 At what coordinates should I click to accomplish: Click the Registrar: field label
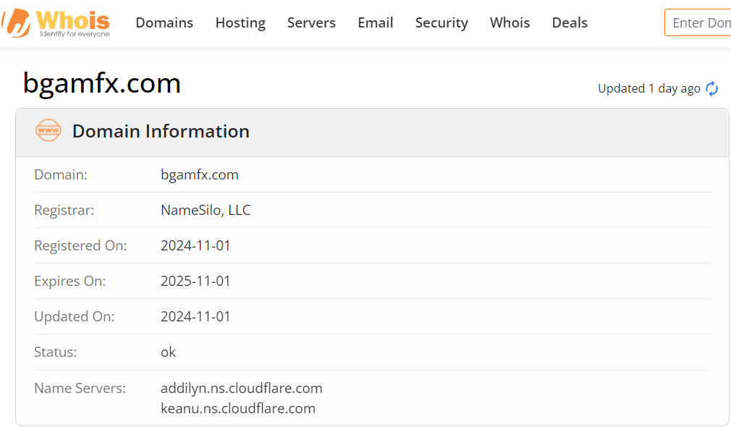[64, 210]
